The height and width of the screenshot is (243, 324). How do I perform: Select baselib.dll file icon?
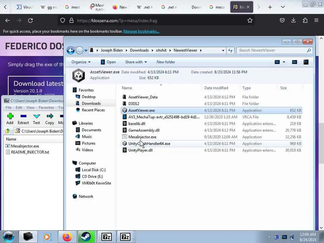125,124
